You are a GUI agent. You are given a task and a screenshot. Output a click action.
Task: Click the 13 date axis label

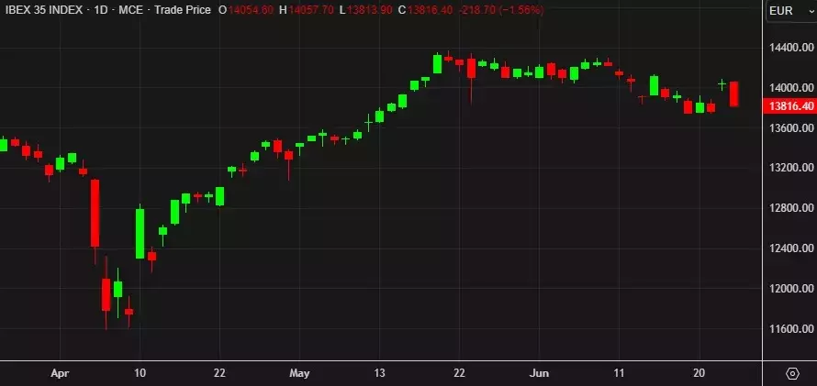pos(379,373)
